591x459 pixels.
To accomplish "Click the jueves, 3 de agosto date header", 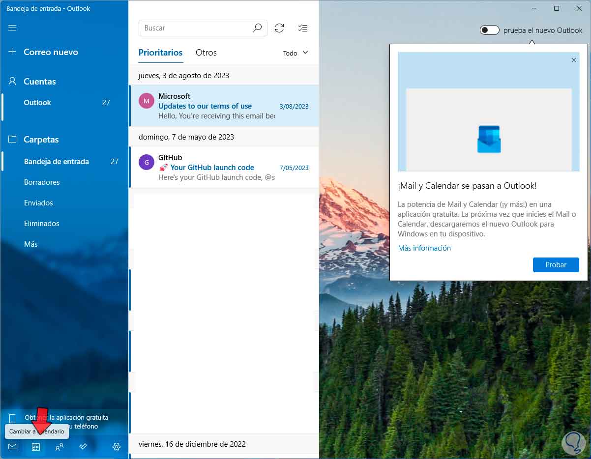I will pyautogui.click(x=184, y=75).
